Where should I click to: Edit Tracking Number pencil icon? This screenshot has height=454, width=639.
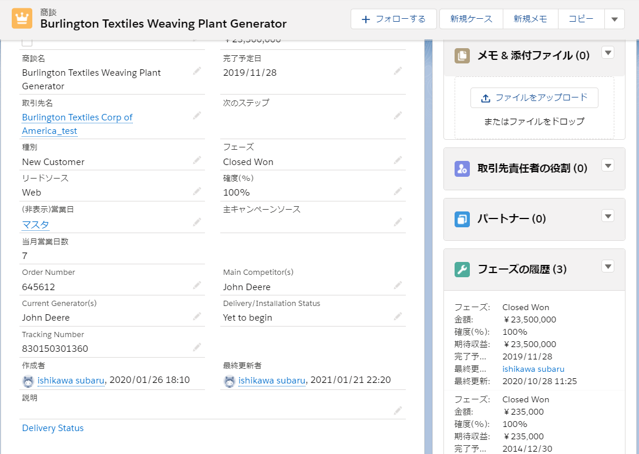point(197,347)
